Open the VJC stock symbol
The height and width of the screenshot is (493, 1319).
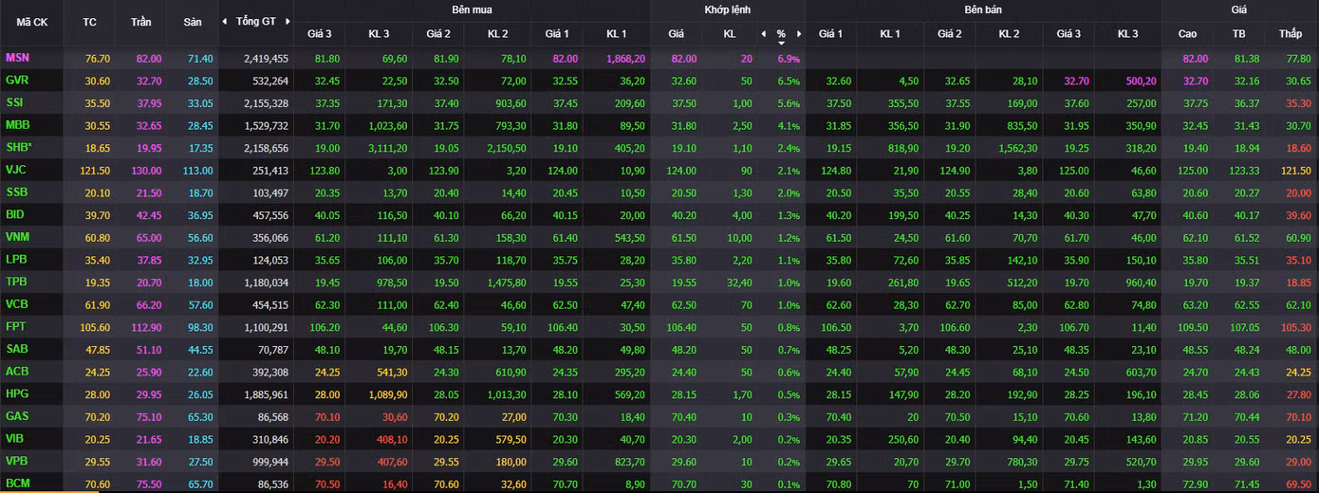(15, 169)
